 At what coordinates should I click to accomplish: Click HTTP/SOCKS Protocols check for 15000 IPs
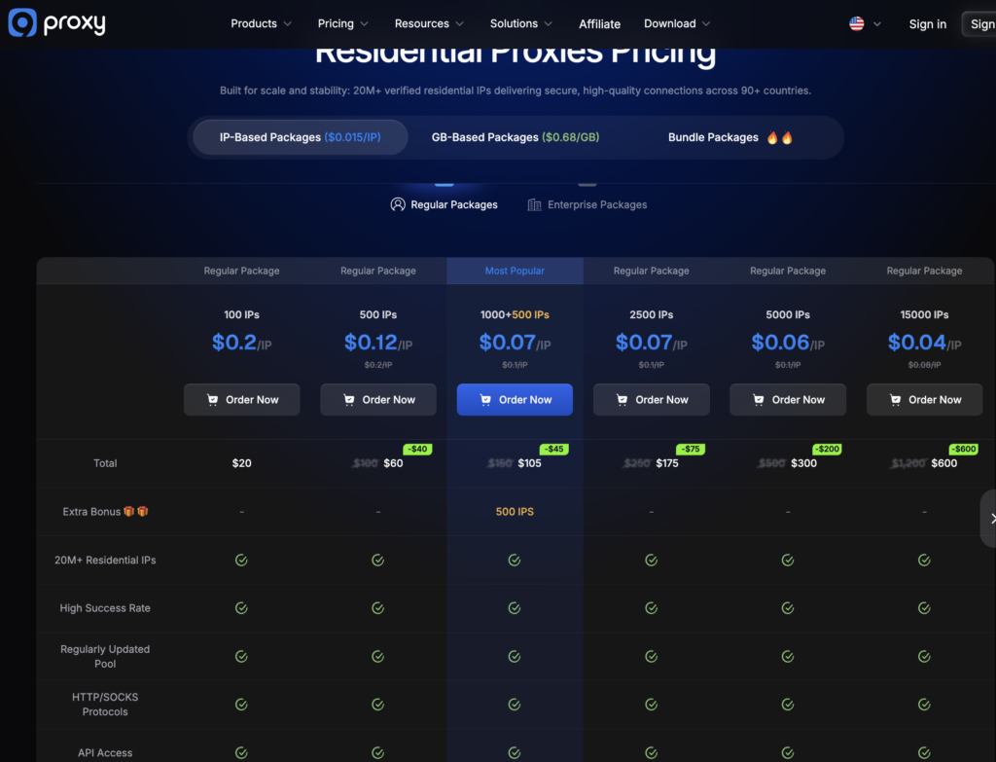pos(924,705)
